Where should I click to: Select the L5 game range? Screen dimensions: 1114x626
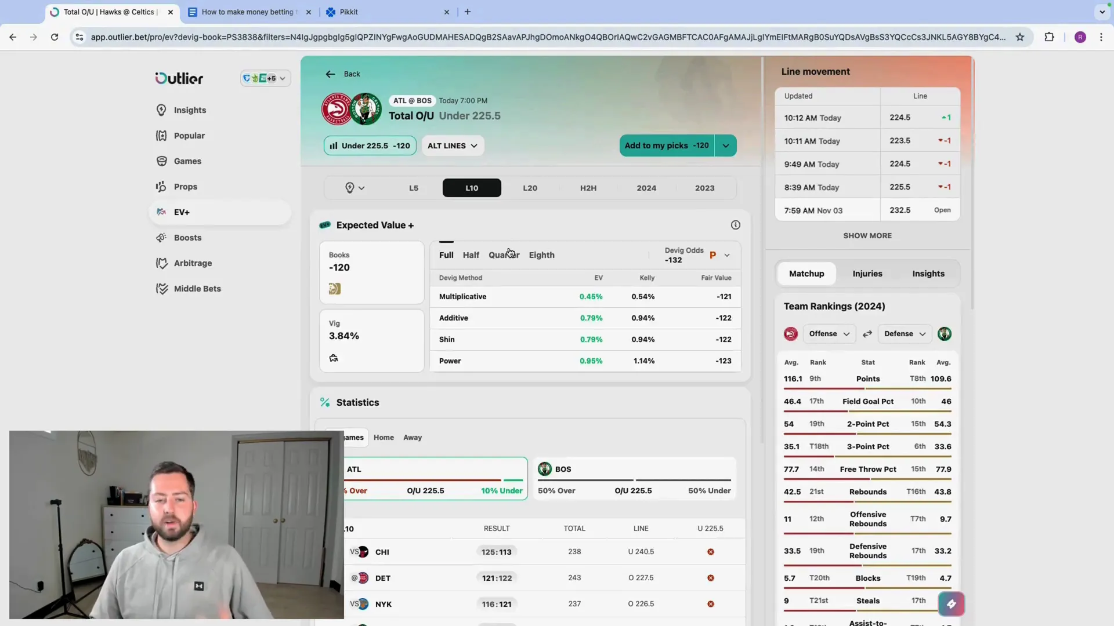click(x=414, y=188)
